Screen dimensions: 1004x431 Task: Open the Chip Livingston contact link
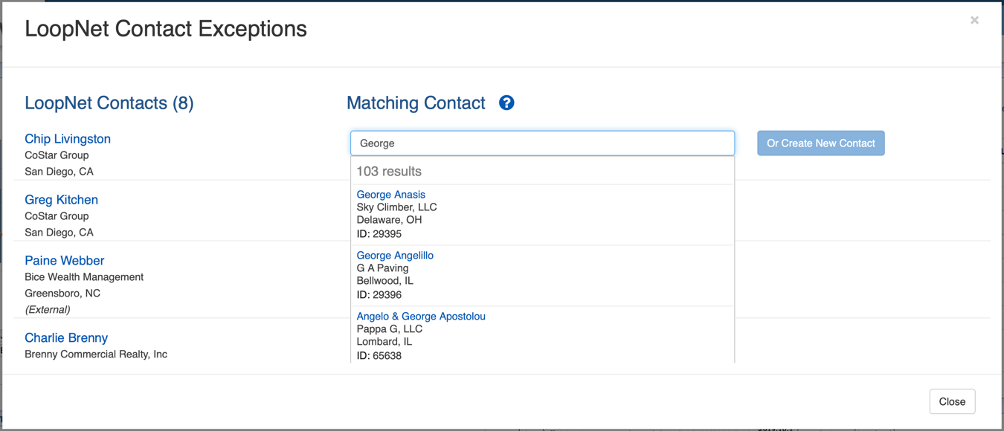tap(68, 139)
